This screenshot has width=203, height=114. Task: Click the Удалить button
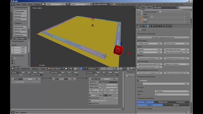[x=20, y=32]
